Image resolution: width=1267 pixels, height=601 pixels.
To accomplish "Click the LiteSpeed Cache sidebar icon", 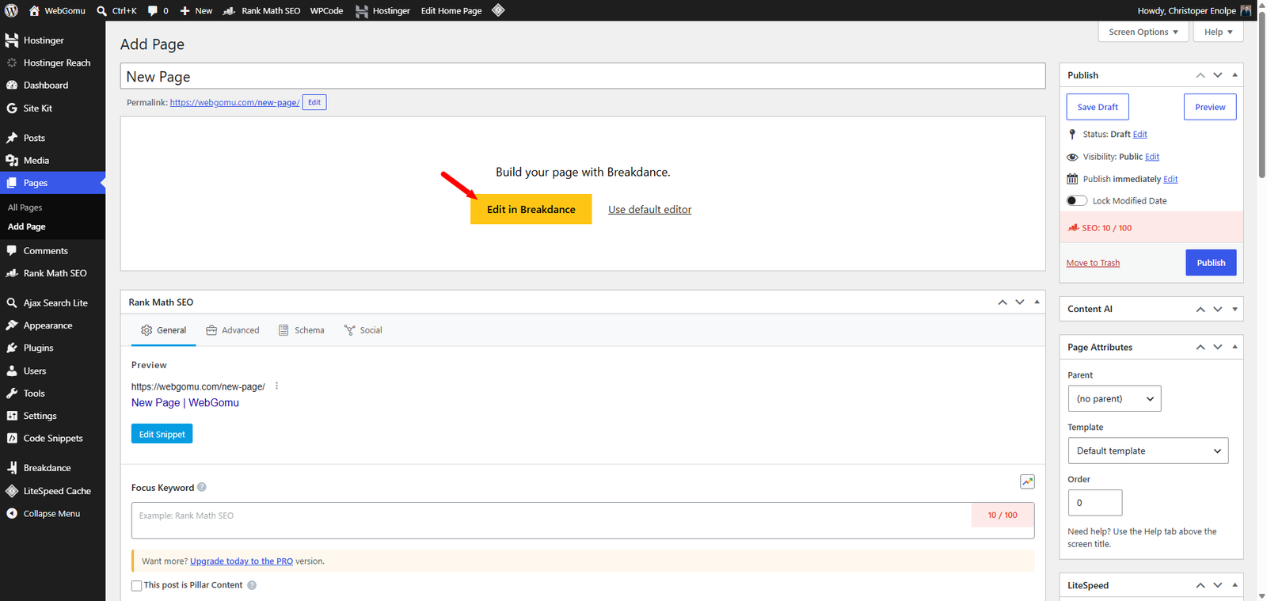I will coord(12,491).
